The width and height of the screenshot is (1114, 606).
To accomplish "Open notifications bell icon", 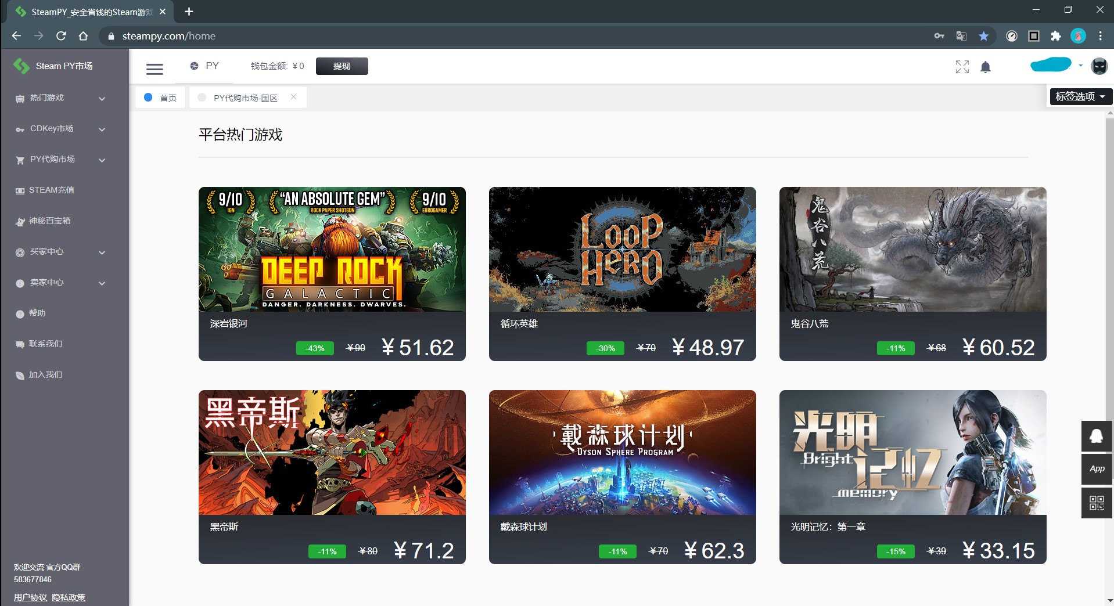I will (986, 67).
